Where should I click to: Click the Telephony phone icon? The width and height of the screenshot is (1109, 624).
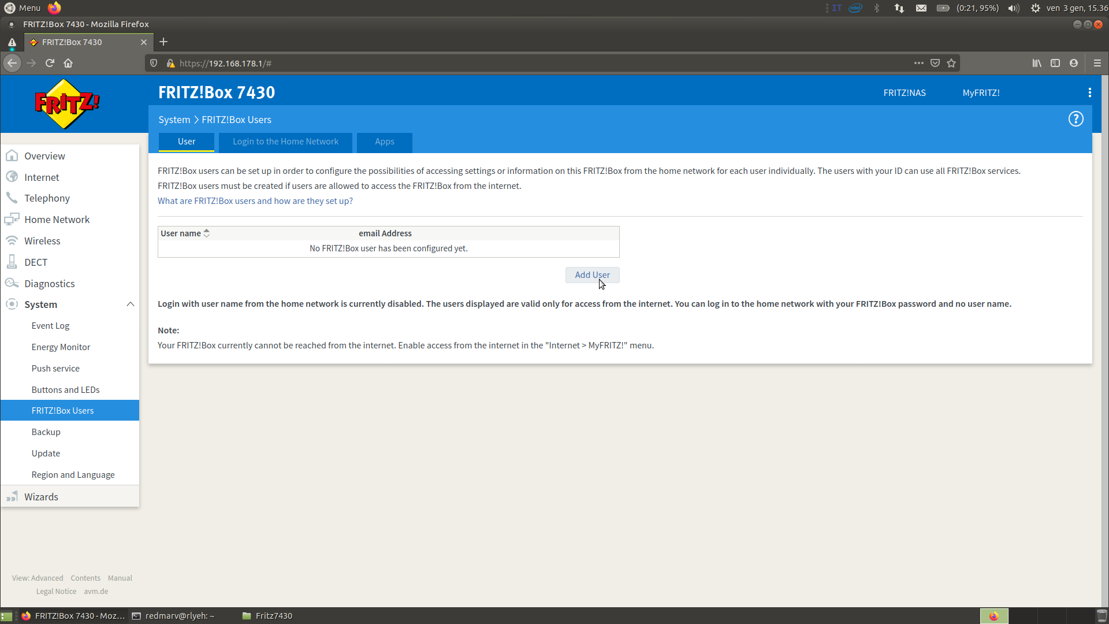point(12,198)
